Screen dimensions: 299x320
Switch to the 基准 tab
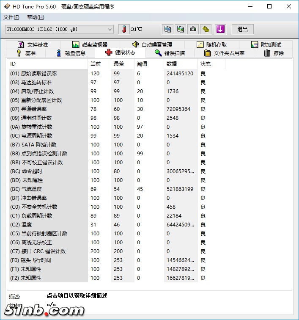click(x=26, y=53)
